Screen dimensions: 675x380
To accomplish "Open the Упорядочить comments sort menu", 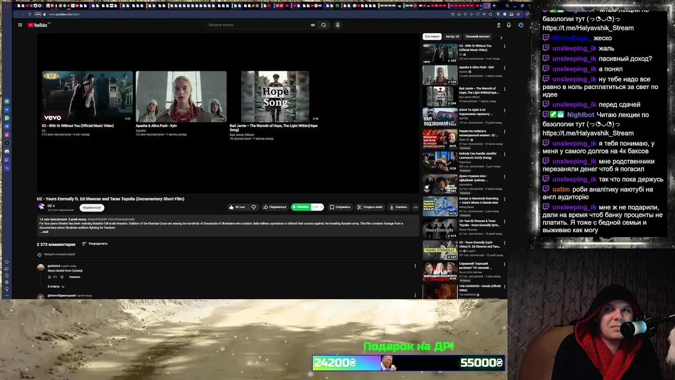I will click(x=95, y=244).
